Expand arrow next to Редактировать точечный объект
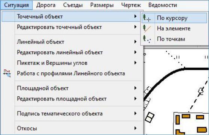The width and height of the screenshot is (209, 135). 136,27
